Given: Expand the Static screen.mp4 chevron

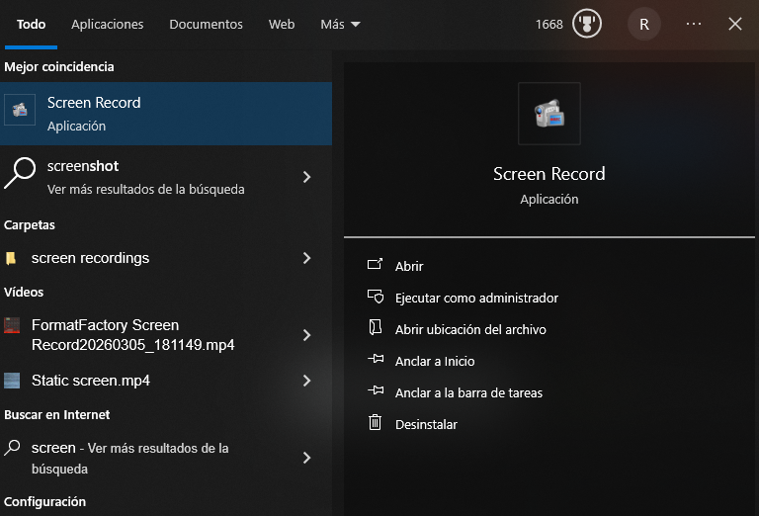Looking at the screenshot, I should pyautogui.click(x=307, y=381).
